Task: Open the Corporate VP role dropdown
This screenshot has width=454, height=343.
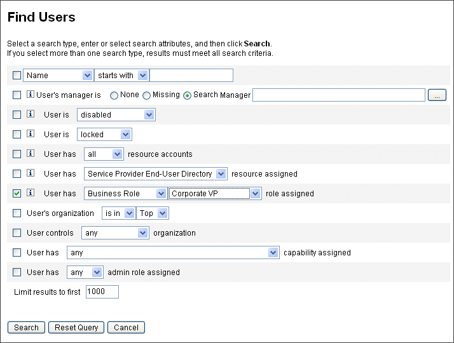Action: (215, 194)
